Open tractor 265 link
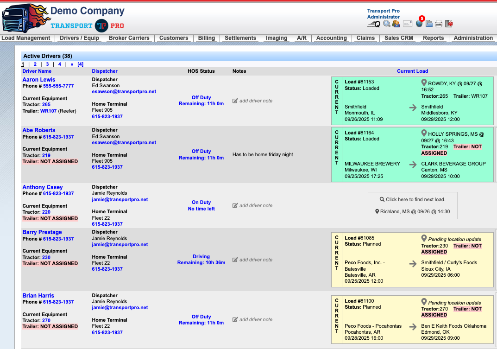The width and height of the screenshot is (497, 349). coord(46,104)
